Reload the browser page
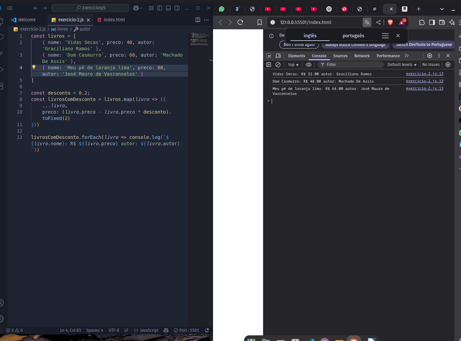 pos(240,22)
